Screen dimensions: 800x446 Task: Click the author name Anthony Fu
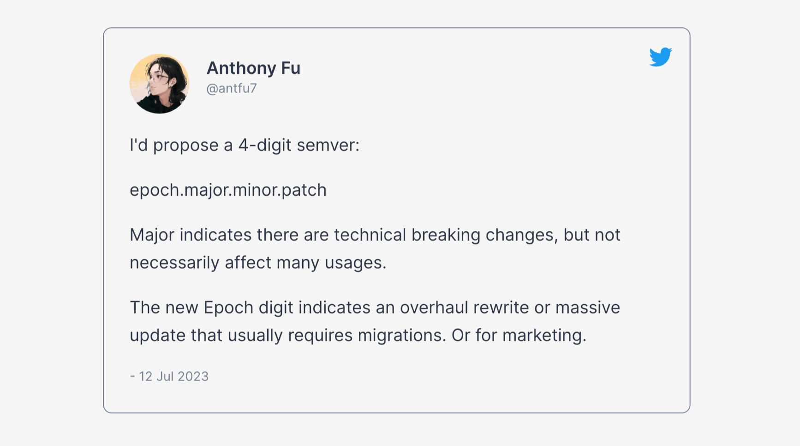tap(253, 68)
